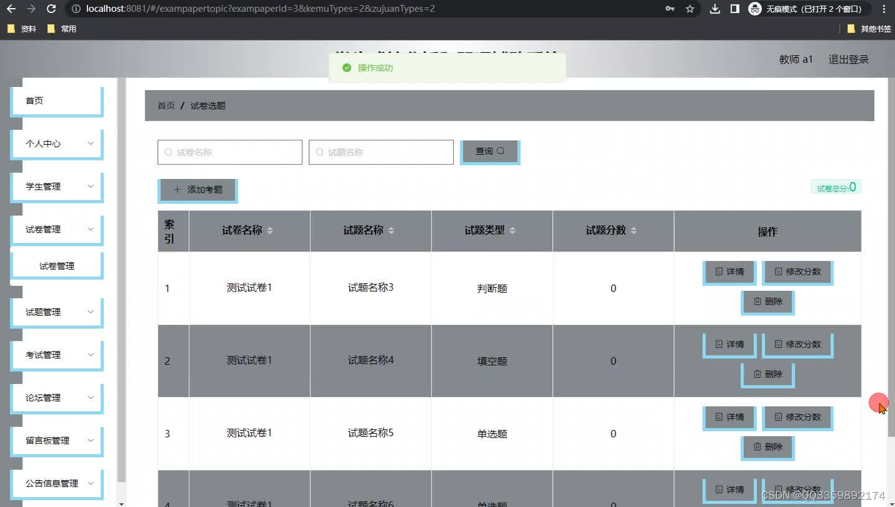Screen dimensions: 895x507
Task: Click the 添加考题 button
Action: tap(198, 190)
